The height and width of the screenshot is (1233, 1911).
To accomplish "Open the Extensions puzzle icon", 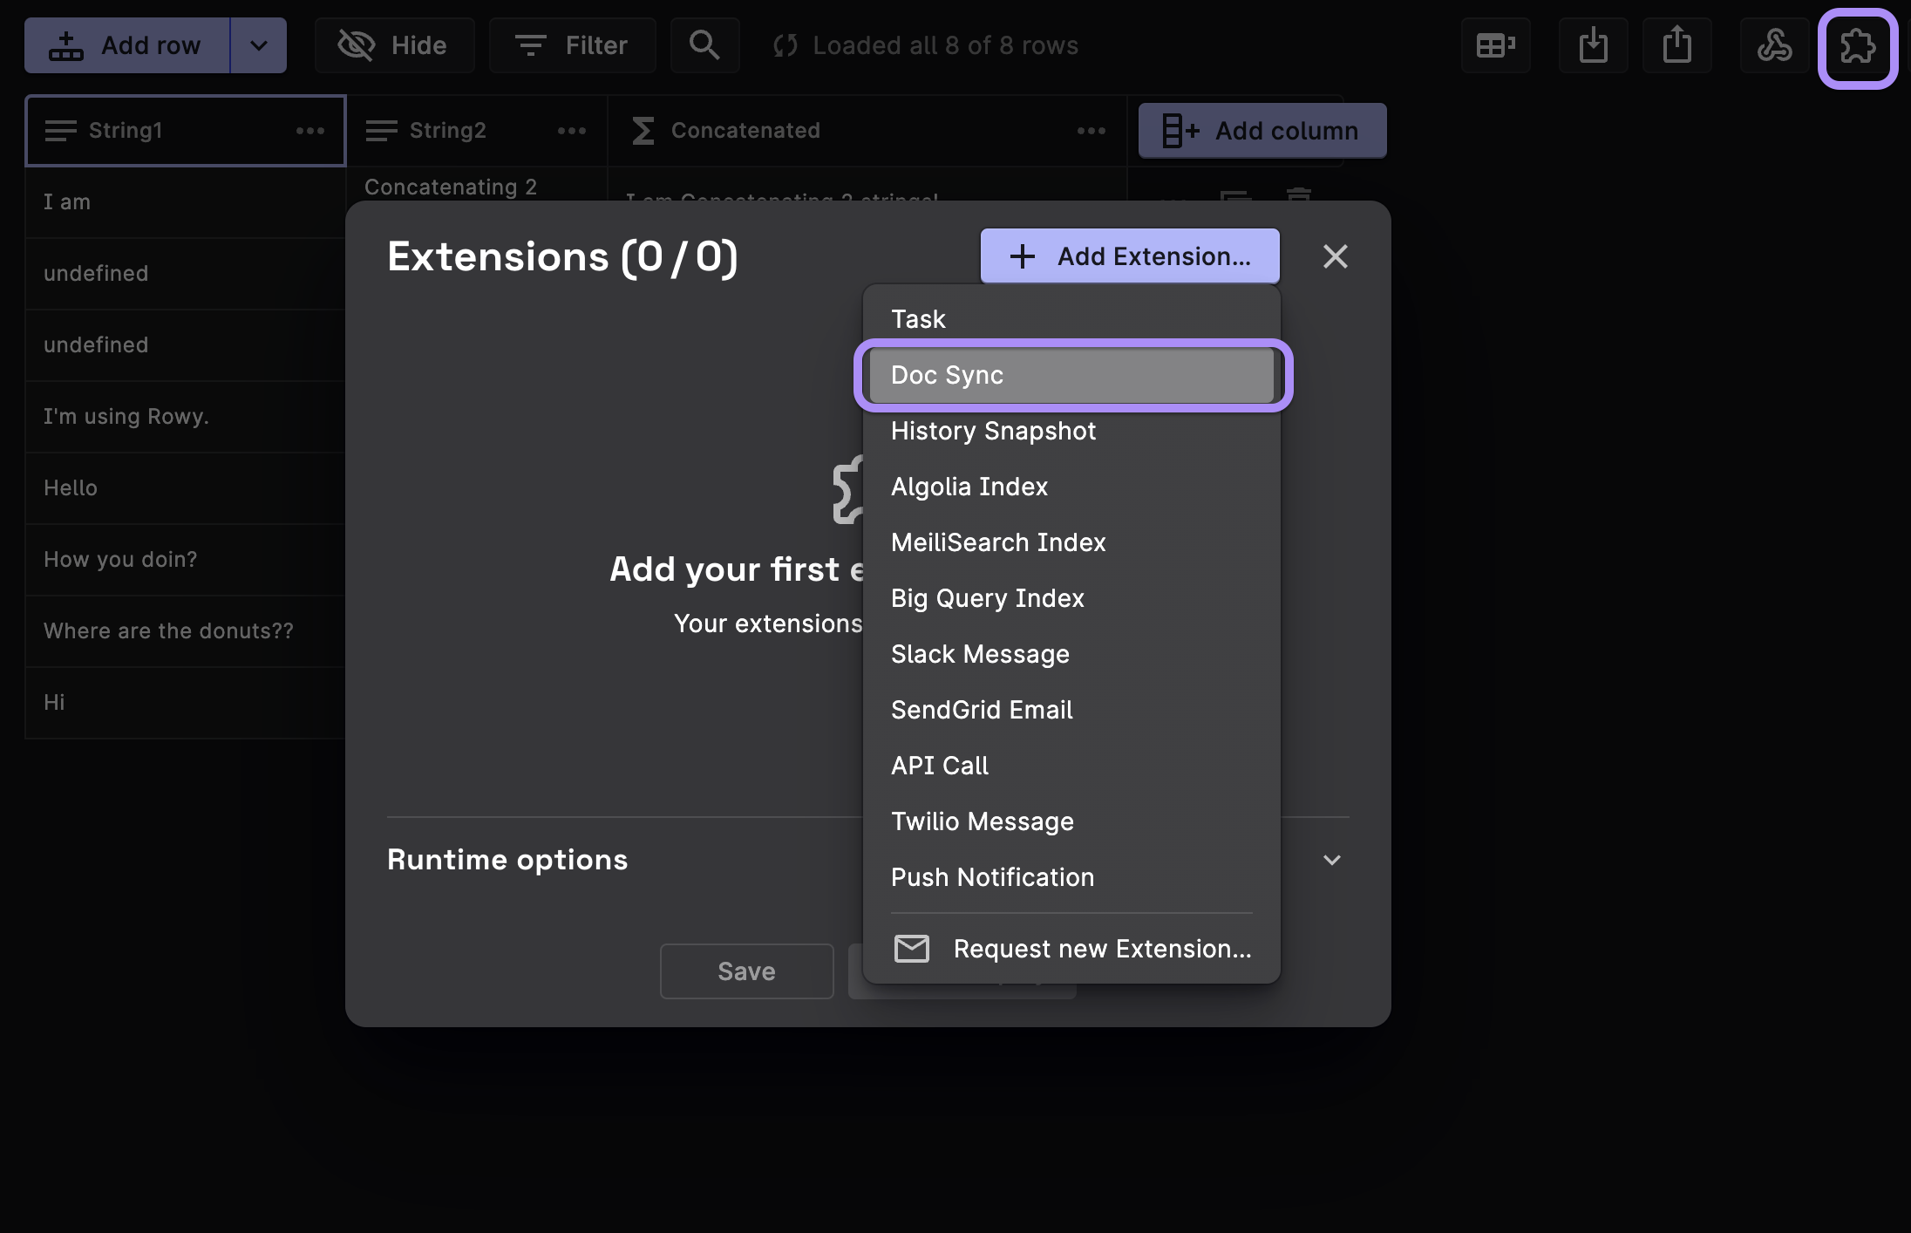I will 1857,46.
